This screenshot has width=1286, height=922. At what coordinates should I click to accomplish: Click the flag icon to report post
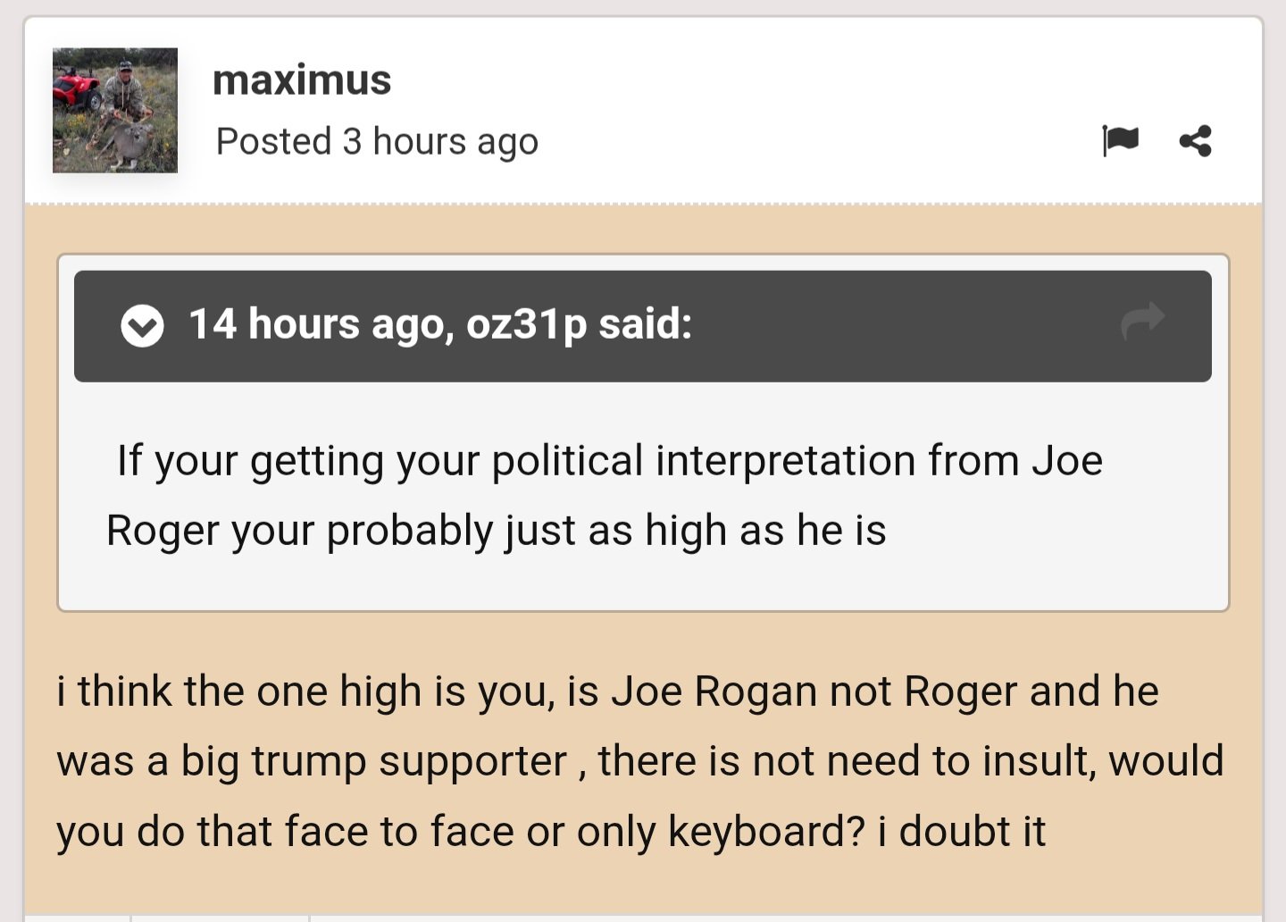pos(1120,140)
